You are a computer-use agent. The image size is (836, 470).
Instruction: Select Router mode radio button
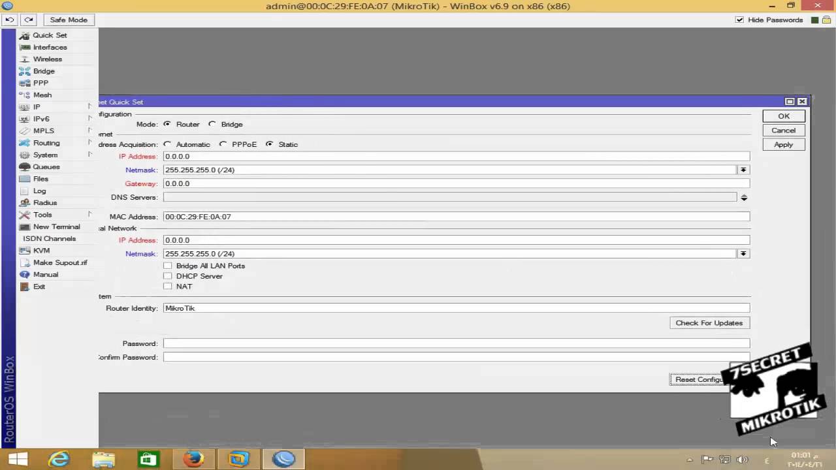pyautogui.click(x=167, y=124)
